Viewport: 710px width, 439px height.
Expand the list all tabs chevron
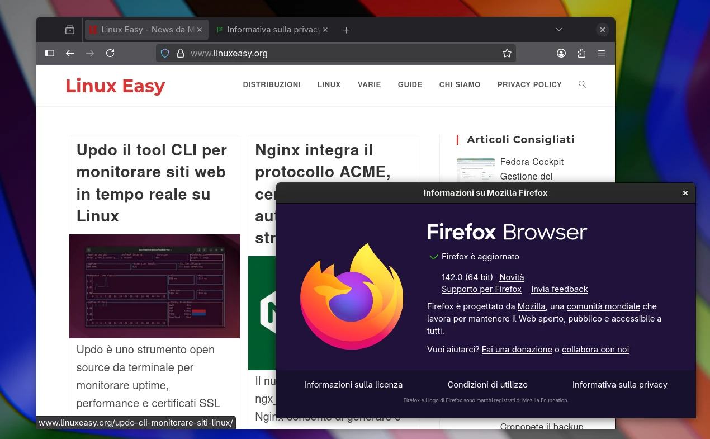559,30
